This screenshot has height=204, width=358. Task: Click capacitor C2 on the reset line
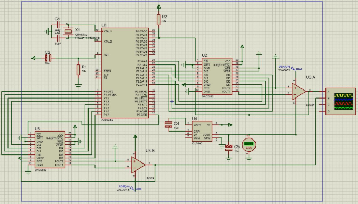point(48,58)
